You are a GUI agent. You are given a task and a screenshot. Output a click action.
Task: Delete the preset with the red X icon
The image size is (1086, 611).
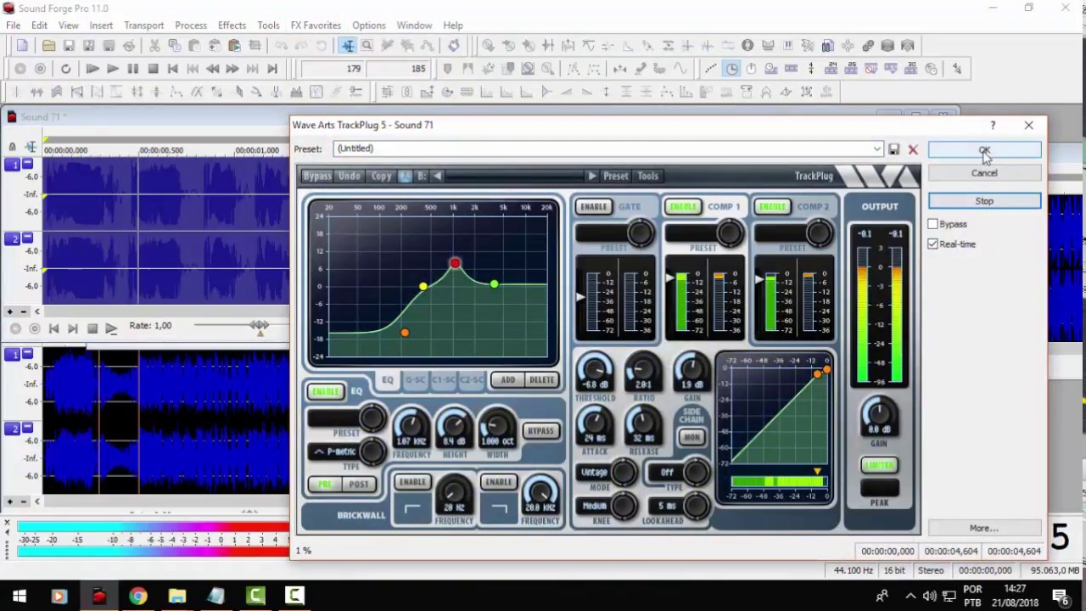(913, 149)
